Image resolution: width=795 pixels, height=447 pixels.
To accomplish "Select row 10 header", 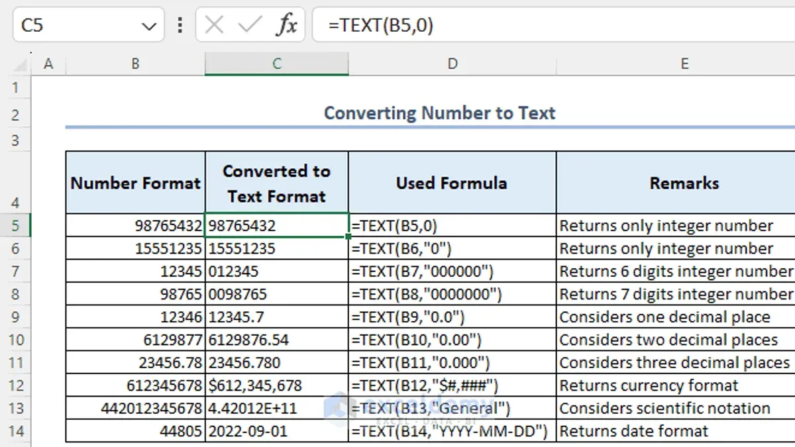I will [16, 340].
